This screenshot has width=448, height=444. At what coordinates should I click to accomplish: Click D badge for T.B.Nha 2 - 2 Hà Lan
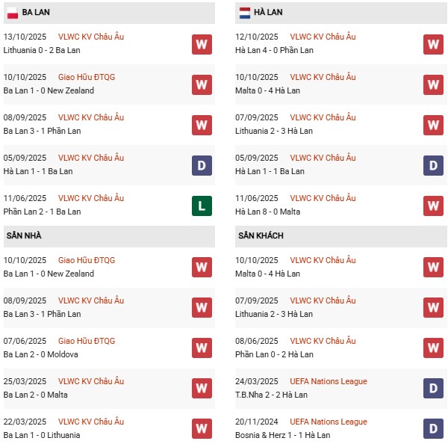coord(433,389)
